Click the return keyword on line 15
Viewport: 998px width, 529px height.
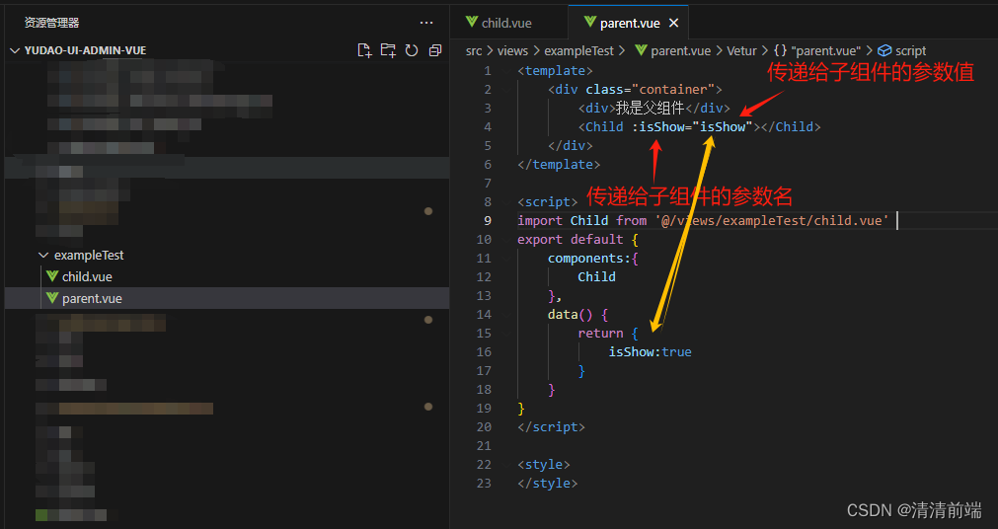pos(600,334)
